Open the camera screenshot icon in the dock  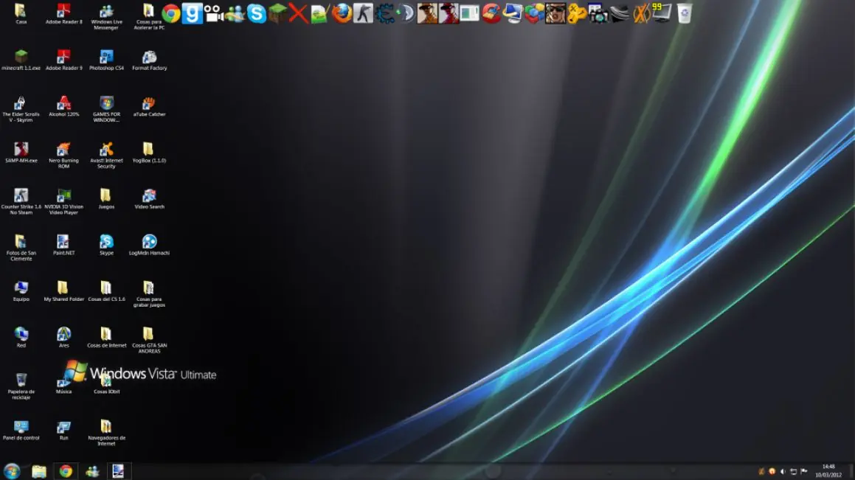(598, 13)
